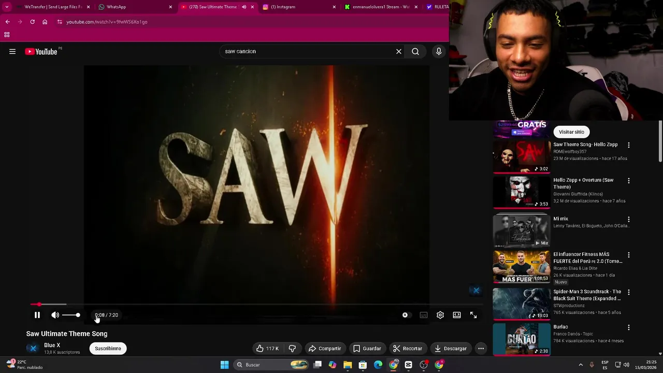Open weather widget 22°C Parc. nublado
Screen dimensions: 663x373
(24, 365)
